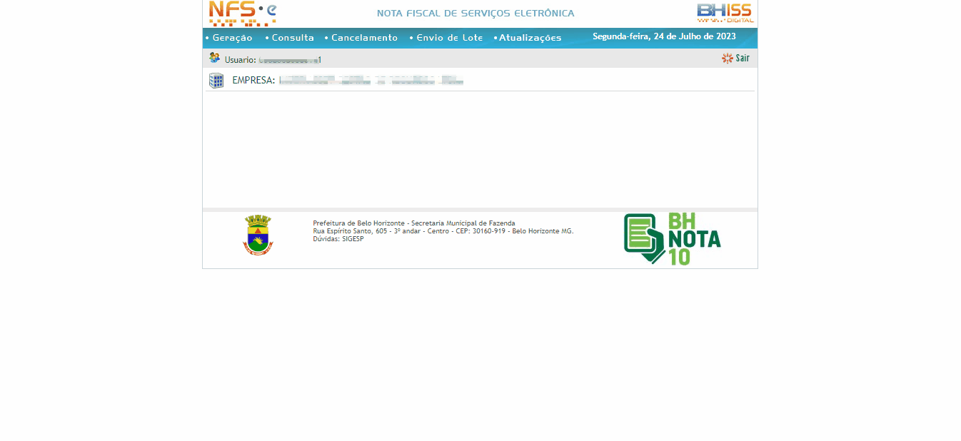Open the Consulta menu
The height and width of the screenshot is (441, 961).
(x=293, y=38)
